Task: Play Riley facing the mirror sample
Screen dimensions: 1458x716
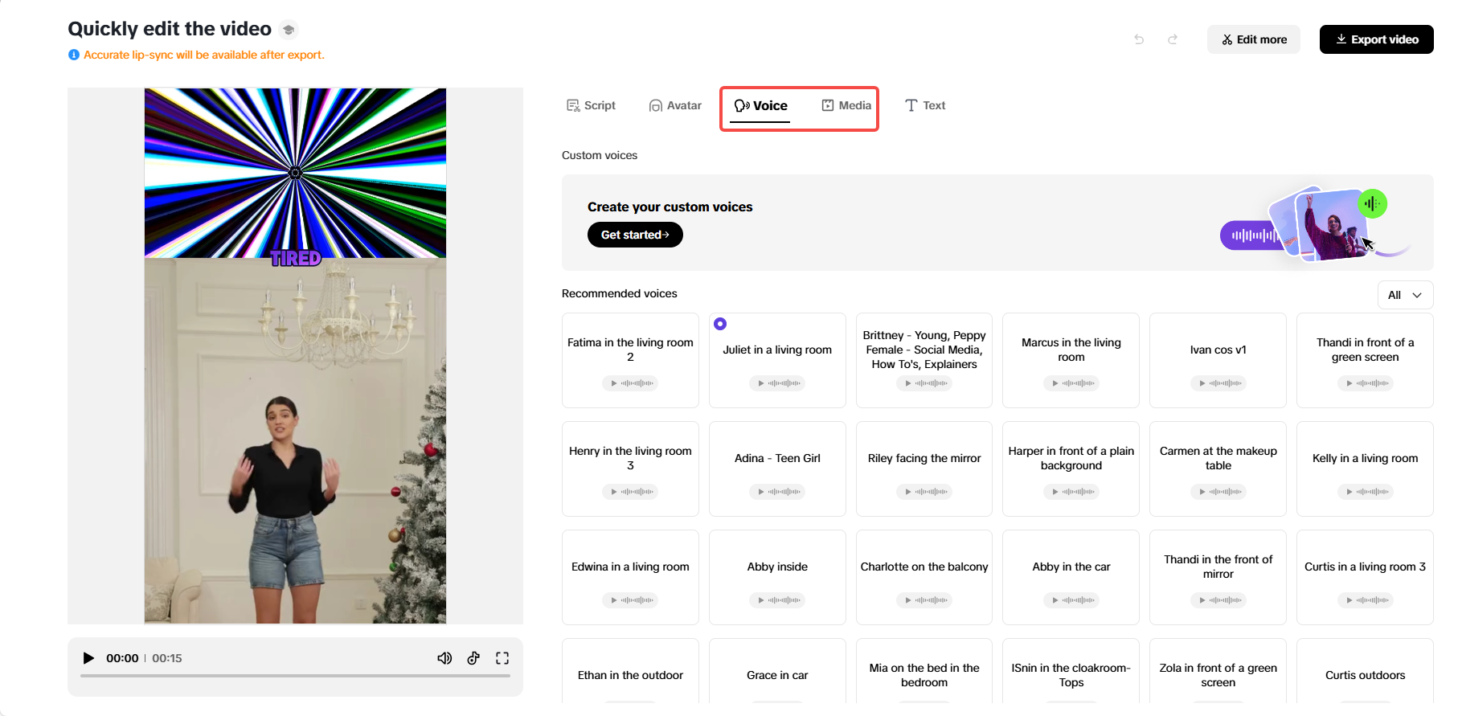Action: click(924, 492)
